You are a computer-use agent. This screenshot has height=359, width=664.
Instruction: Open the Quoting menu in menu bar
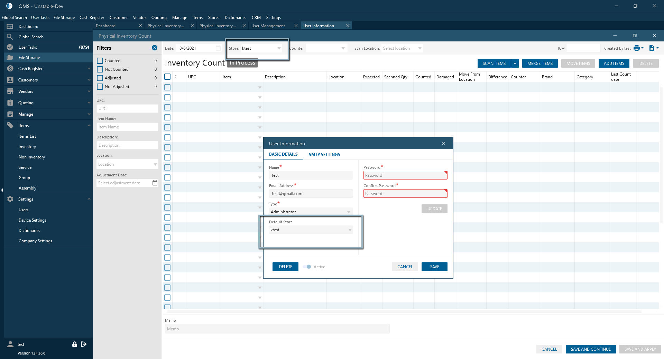(x=159, y=18)
